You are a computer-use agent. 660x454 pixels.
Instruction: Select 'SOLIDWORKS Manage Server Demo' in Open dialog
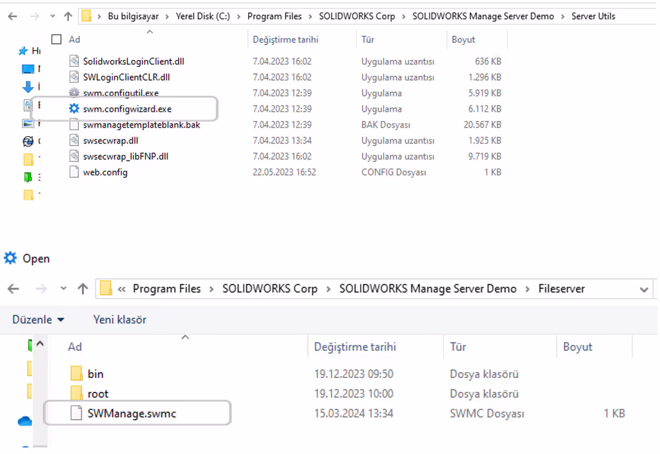pos(428,289)
